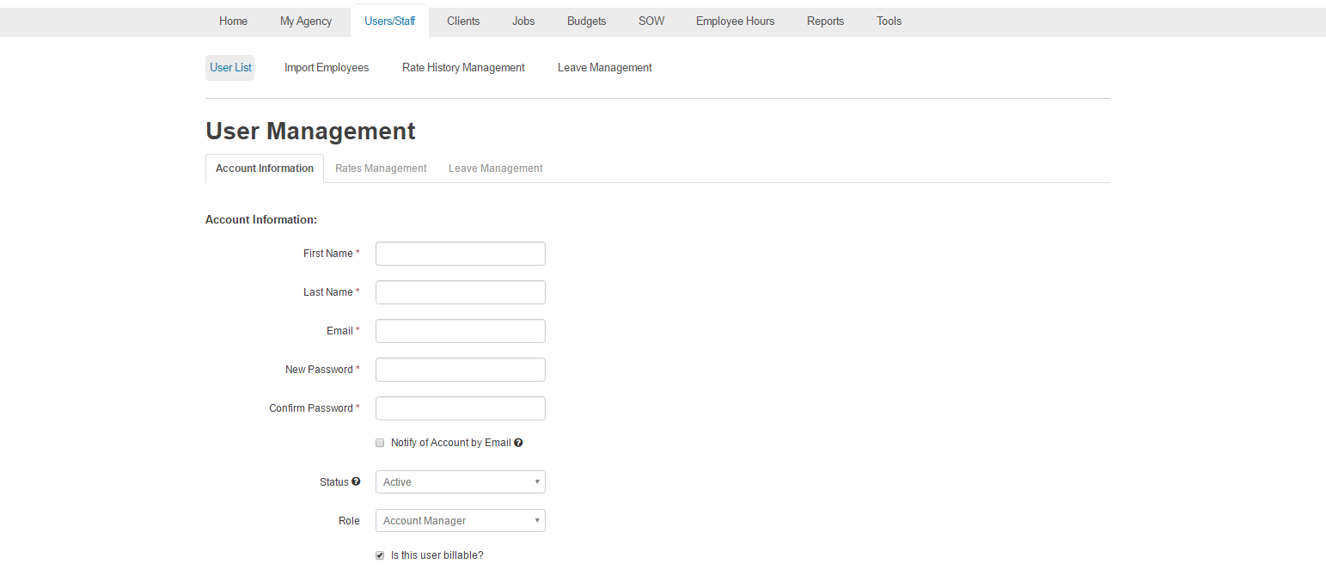The height and width of the screenshot is (576, 1326).
Task: Focus the Email input field
Action: [461, 331]
